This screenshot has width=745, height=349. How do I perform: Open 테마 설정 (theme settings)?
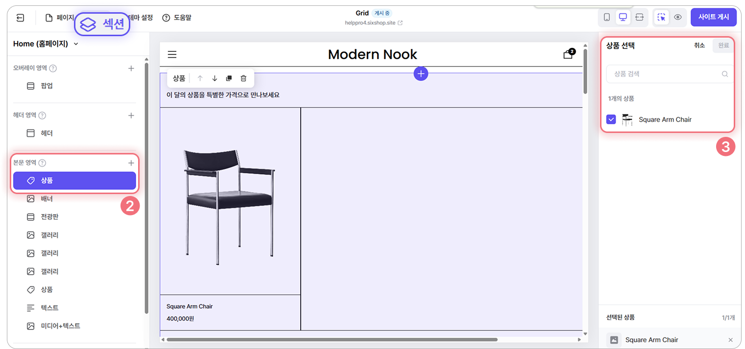click(x=141, y=18)
